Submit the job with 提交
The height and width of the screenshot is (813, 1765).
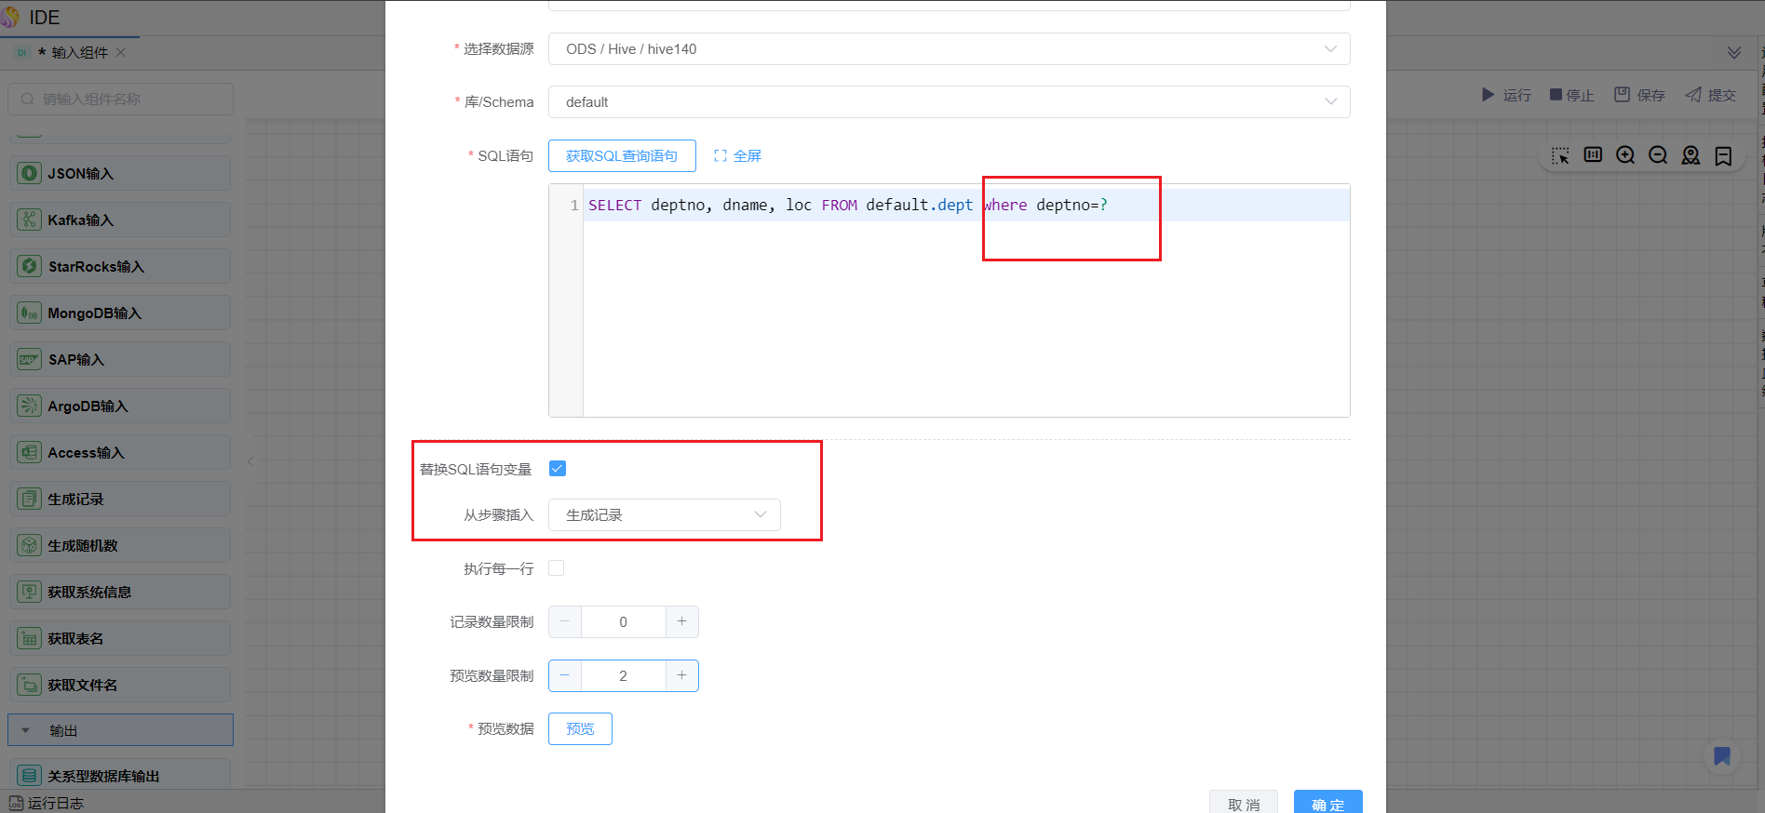[x=1711, y=95]
